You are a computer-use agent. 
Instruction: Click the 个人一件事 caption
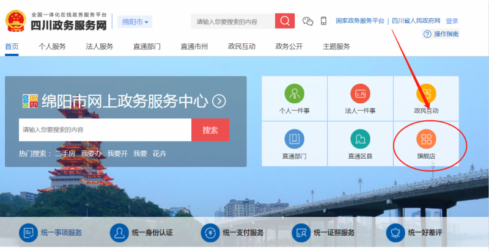[x=294, y=111]
